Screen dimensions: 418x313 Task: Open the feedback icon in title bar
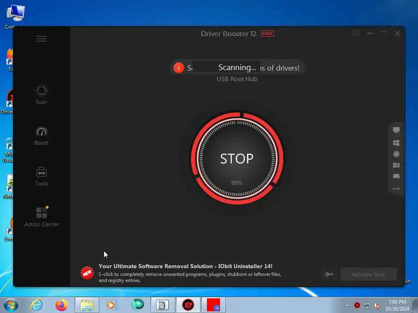tap(356, 33)
